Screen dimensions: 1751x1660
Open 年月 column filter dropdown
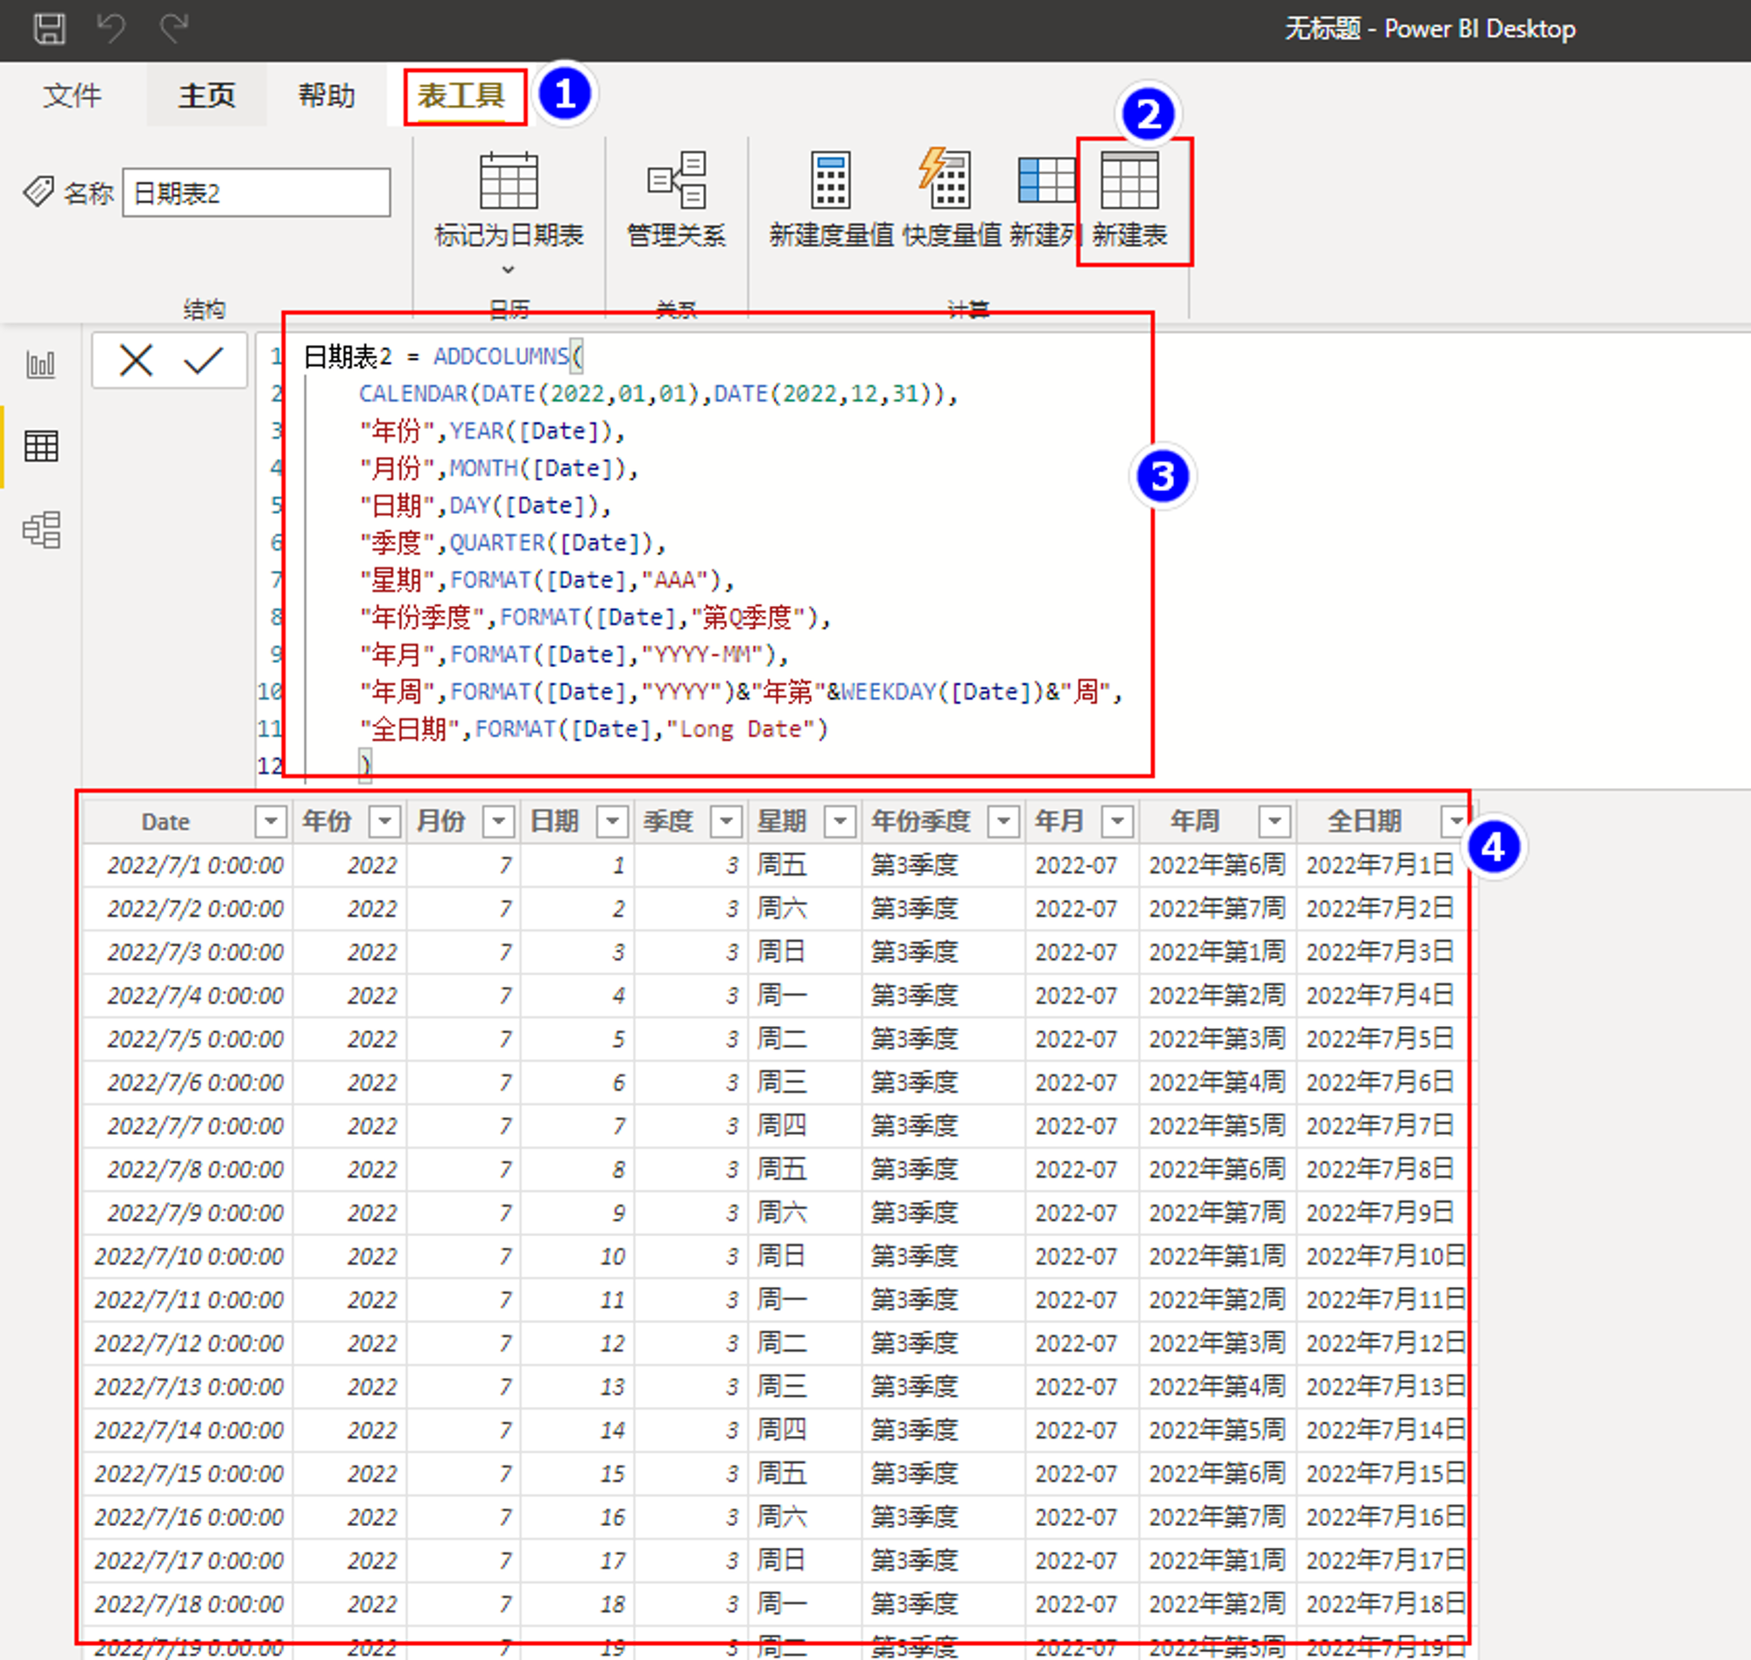pyautogui.click(x=1118, y=821)
